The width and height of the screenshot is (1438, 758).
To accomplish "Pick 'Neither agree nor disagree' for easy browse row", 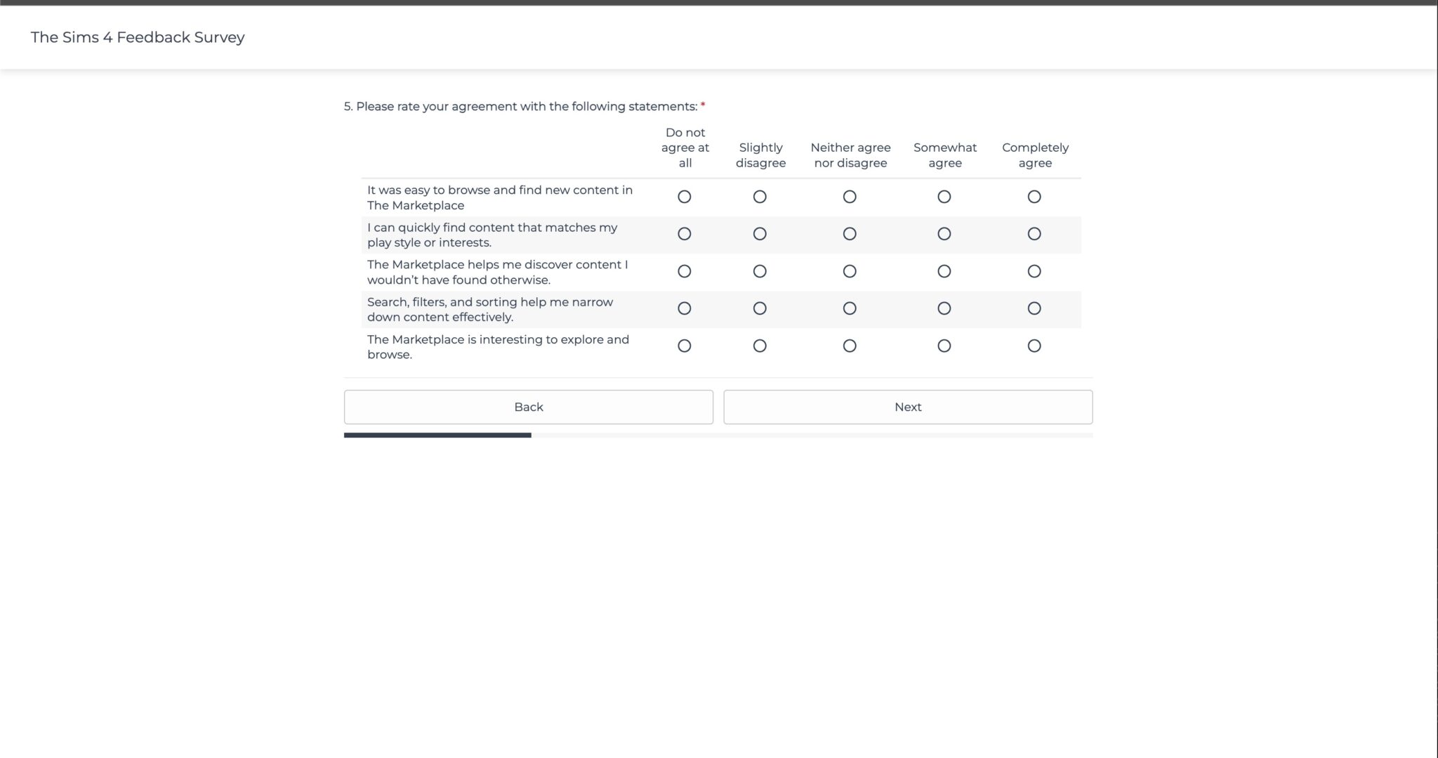I will [850, 197].
